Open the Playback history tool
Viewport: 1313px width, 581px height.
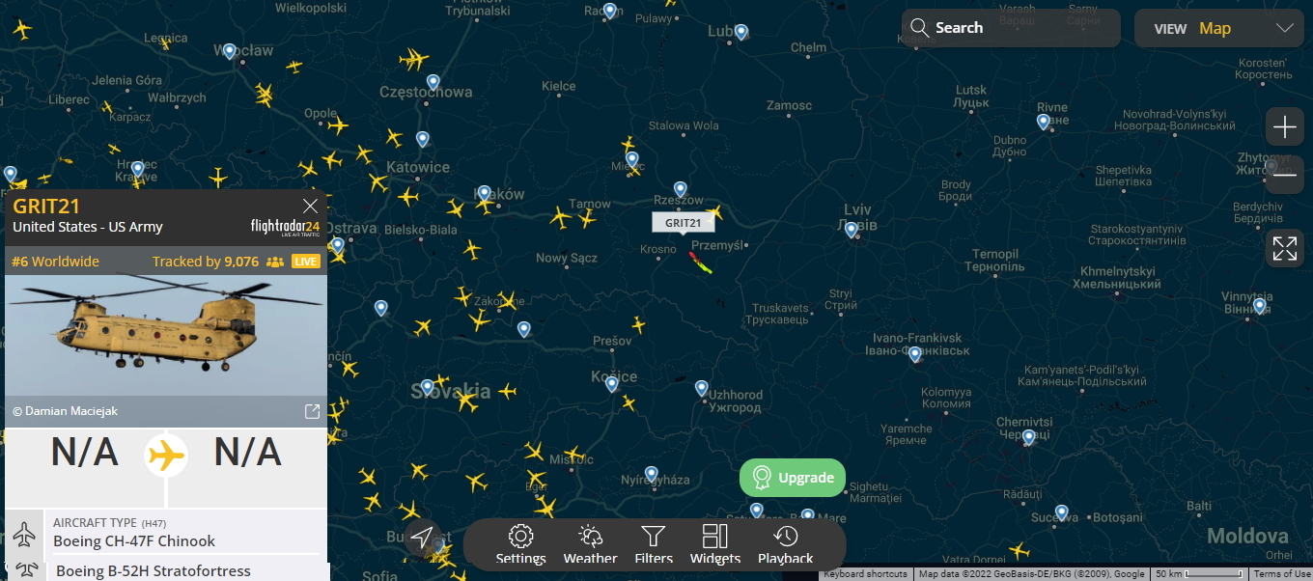point(786,544)
